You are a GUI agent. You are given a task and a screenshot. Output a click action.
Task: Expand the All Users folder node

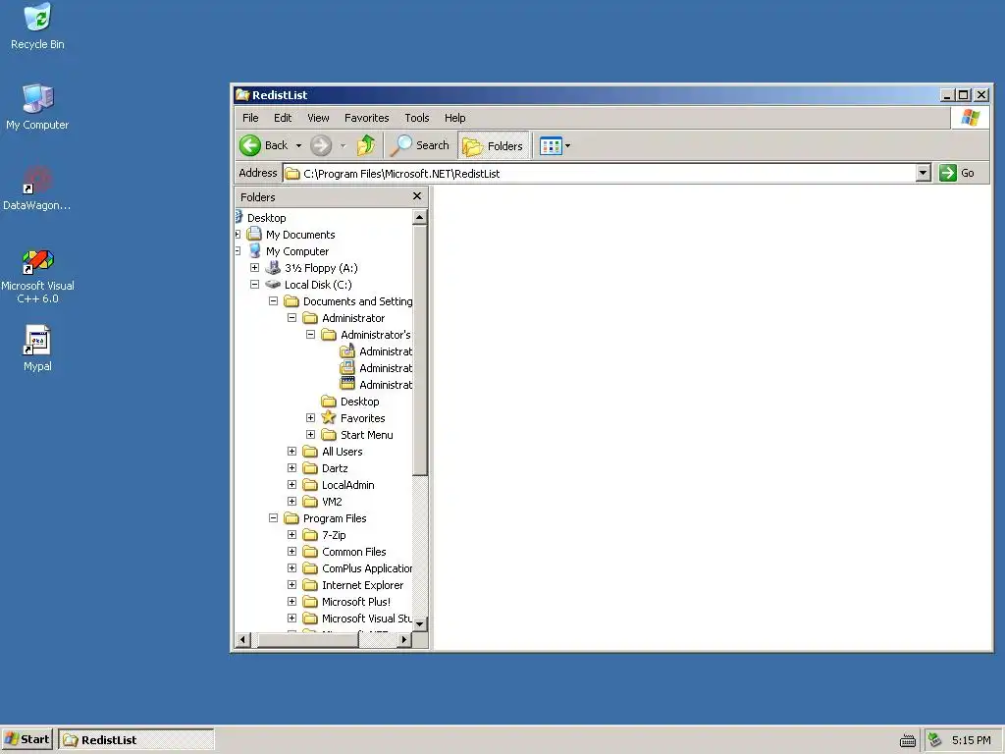click(x=291, y=452)
